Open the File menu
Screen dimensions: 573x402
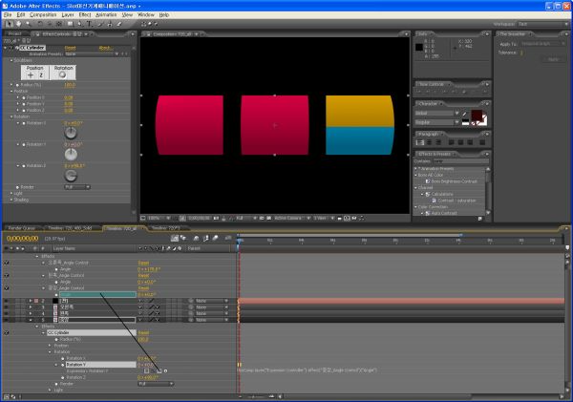click(x=8, y=15)
